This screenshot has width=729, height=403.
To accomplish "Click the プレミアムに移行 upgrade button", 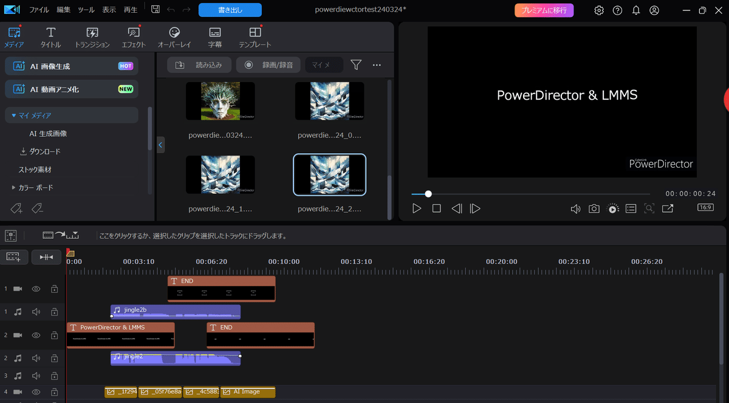I will (544, 10).
